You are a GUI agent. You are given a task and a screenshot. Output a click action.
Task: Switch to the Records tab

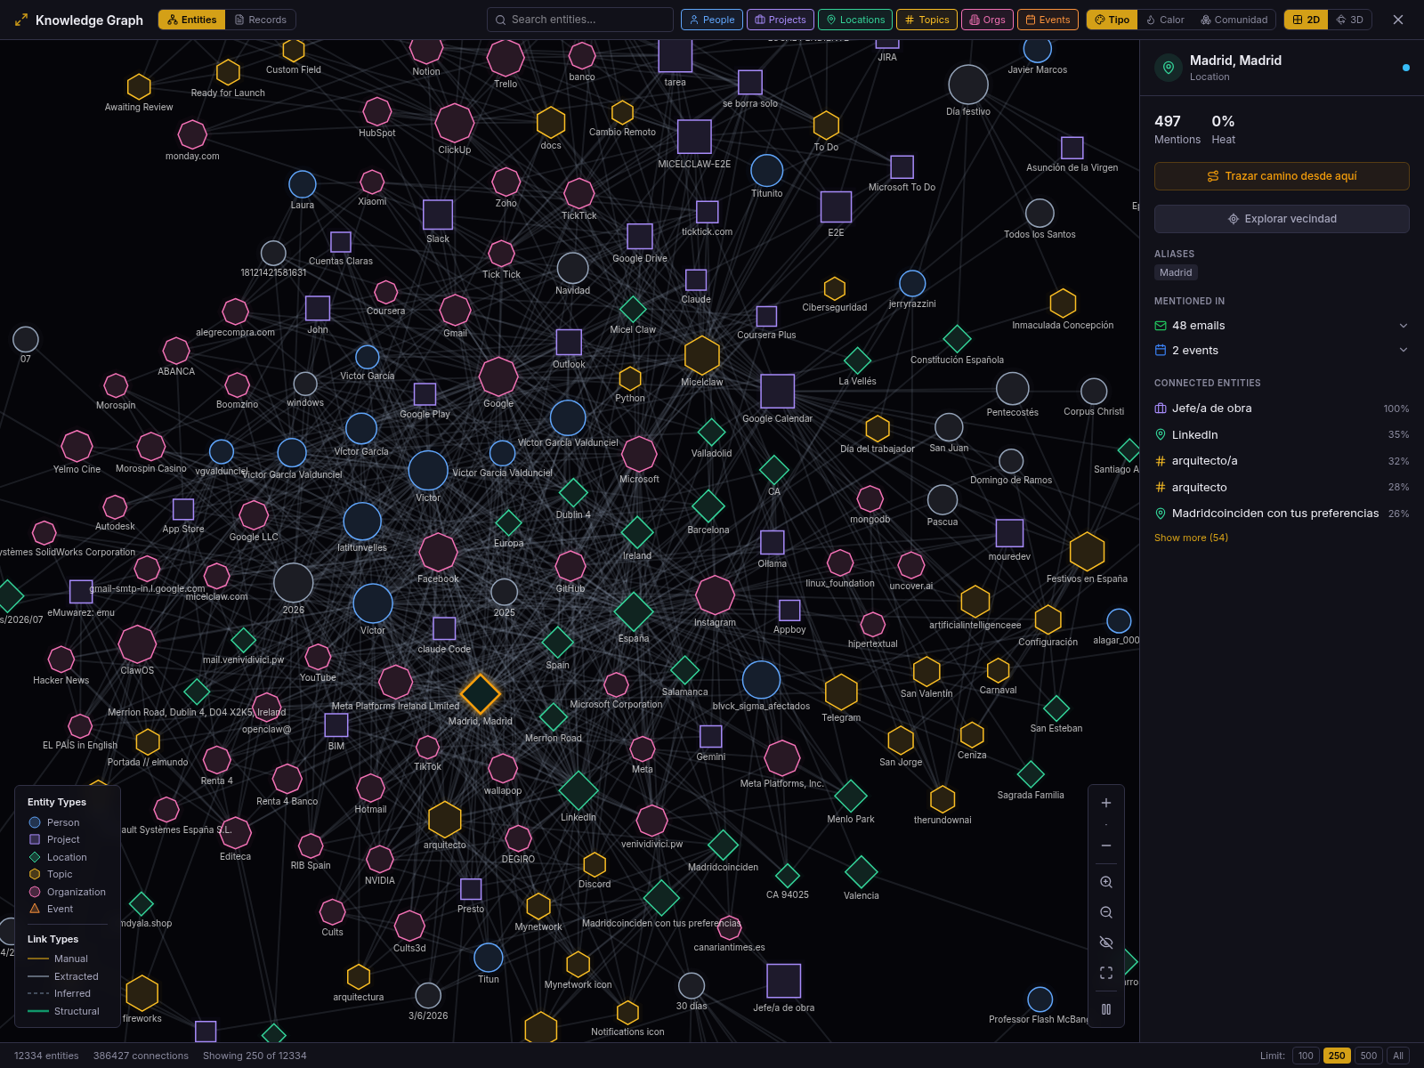(x=260, y=20)
